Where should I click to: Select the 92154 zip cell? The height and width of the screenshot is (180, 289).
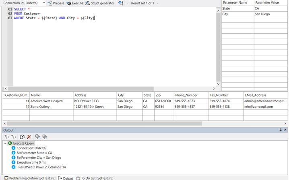point(164,107)
